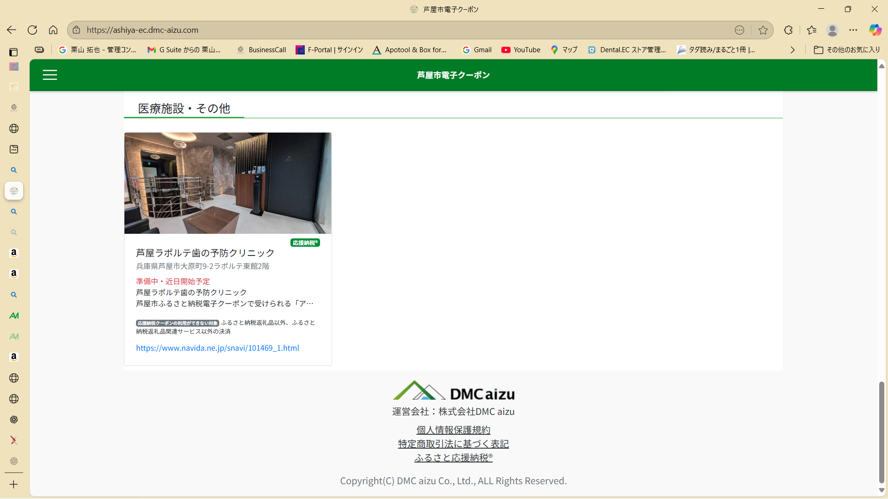Image resolution: width=888 pixels, height=499 pixels.
Task: Go to browser home page icon
Action: [x=53, y=30]
